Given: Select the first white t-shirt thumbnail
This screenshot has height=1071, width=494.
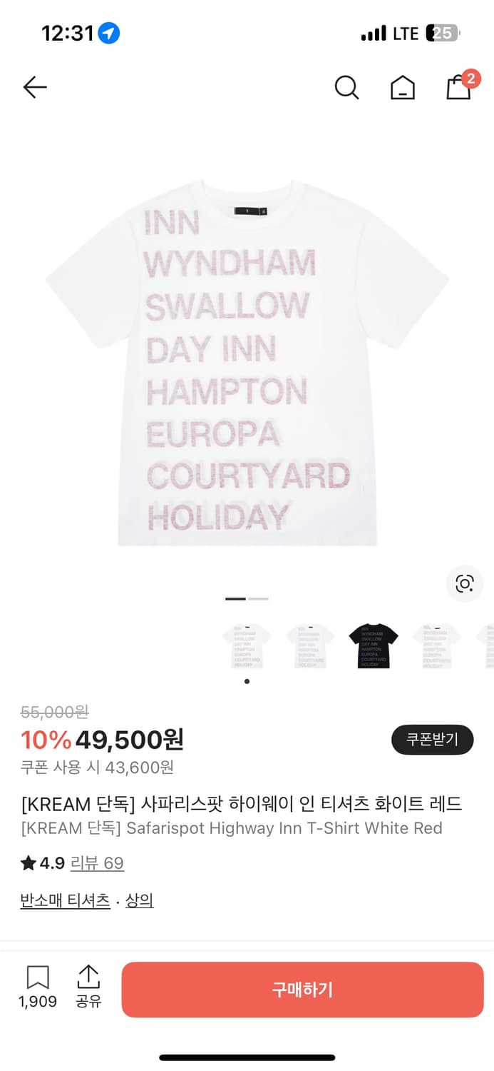Looking at the screenshot, I should tap(247, 645).
